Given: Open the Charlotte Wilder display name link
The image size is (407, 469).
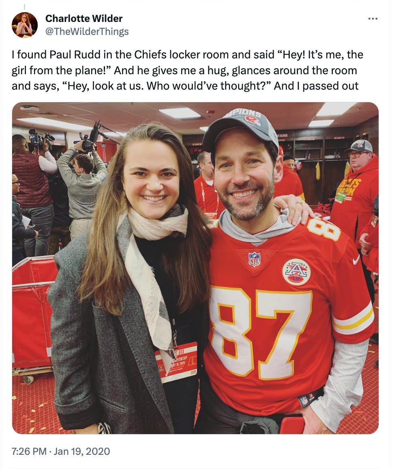Looking at the screenshot, I should pyautogui.click(x=84, y=19).
